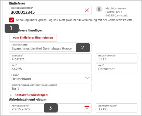This screenshot has width=142, height=116.
Task: Click the vom Einlieferer übernehmen button
Action: pyautogui.click(x=33, y=38)
